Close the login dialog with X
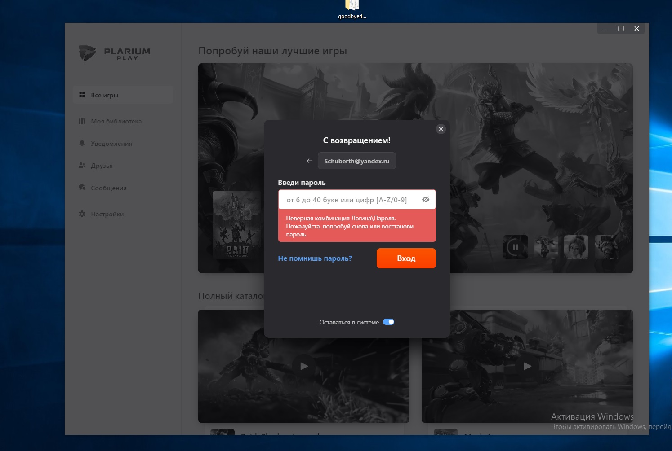The image size is (672, 451). (441, 129)
